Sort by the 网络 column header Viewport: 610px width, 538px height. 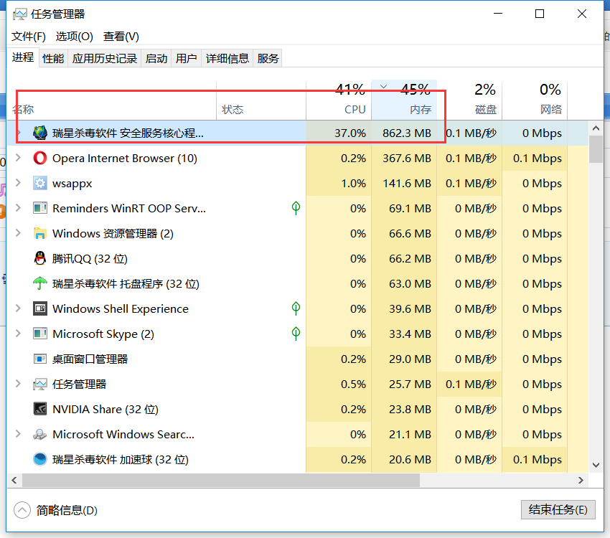coord(535,100)
